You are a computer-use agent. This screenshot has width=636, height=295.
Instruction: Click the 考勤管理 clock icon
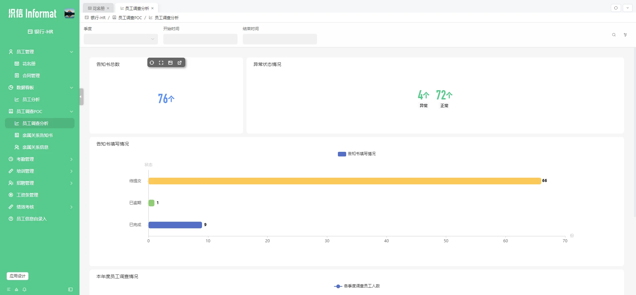click(x=11, y=159)
